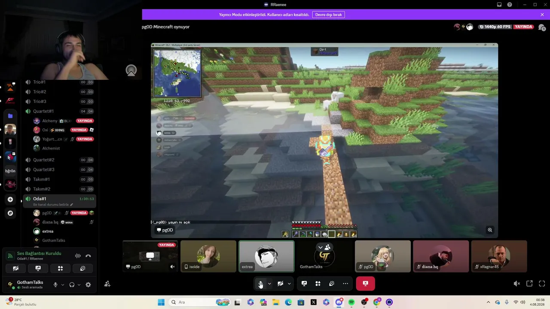Viewport: 550px width, 309px height.
Task: Mute microphone in user panel
Action: (x=55, y=285)
